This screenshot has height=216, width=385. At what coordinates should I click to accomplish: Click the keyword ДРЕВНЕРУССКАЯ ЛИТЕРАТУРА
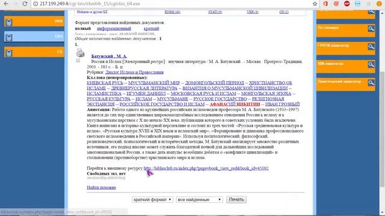(x=144, y=88)
